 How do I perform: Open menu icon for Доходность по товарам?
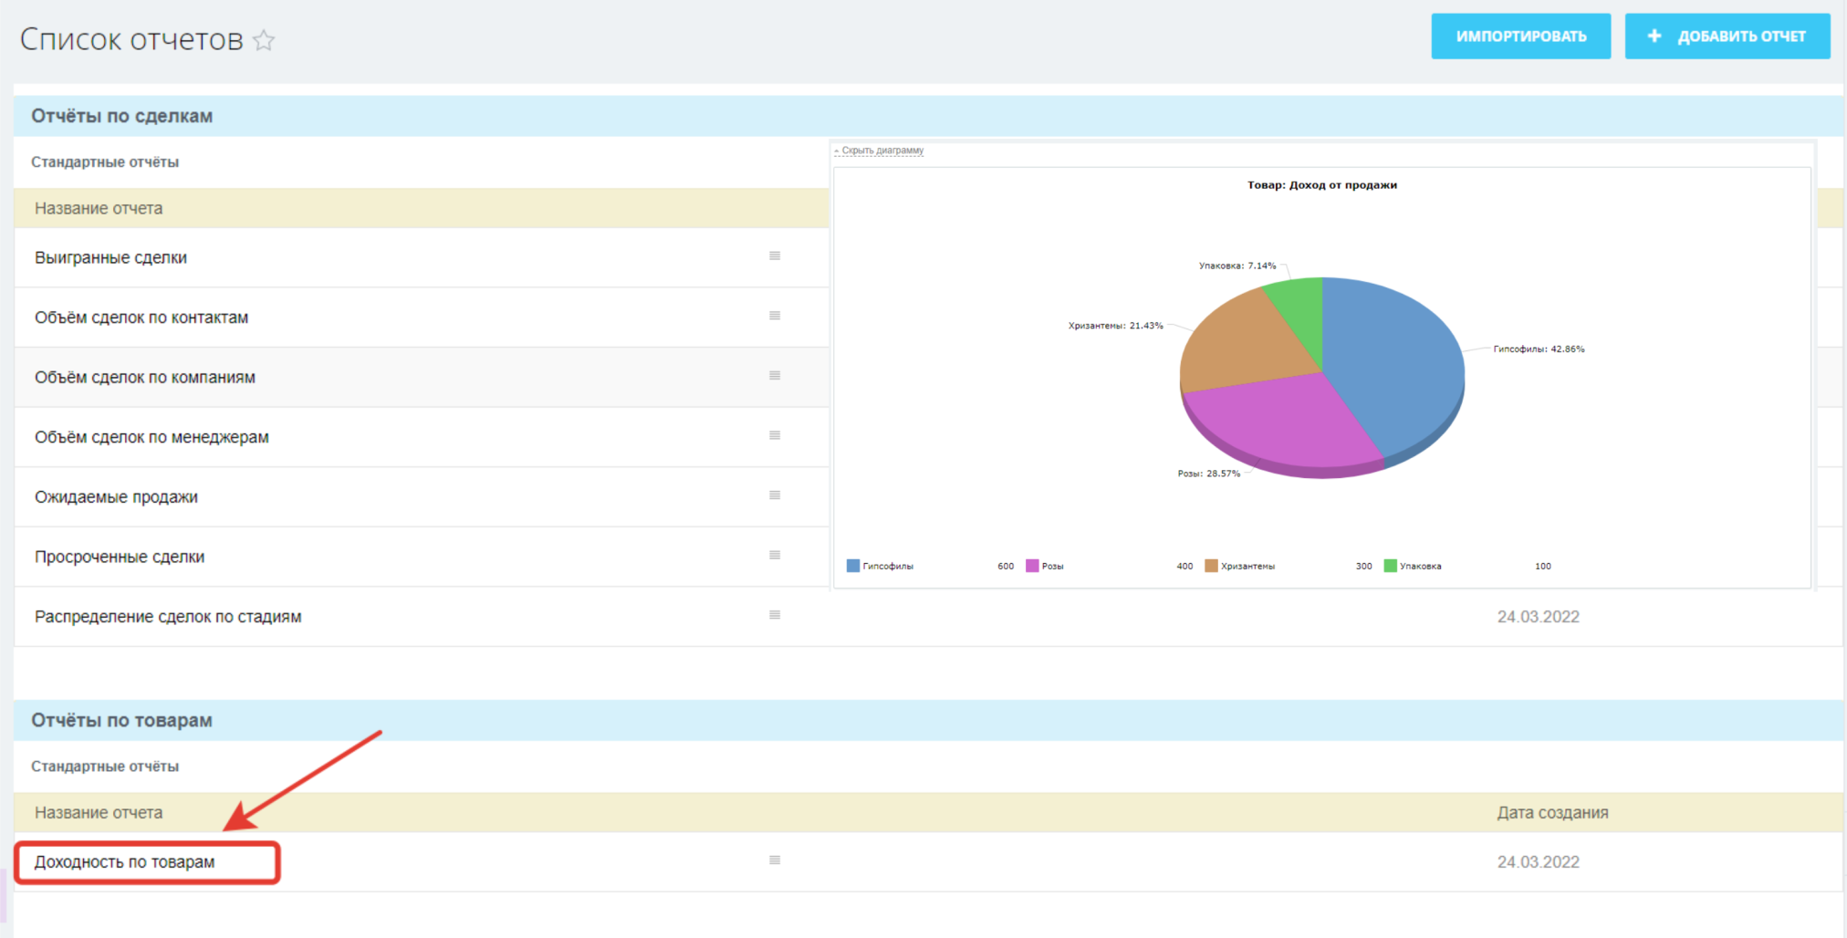tap(775, 860)
